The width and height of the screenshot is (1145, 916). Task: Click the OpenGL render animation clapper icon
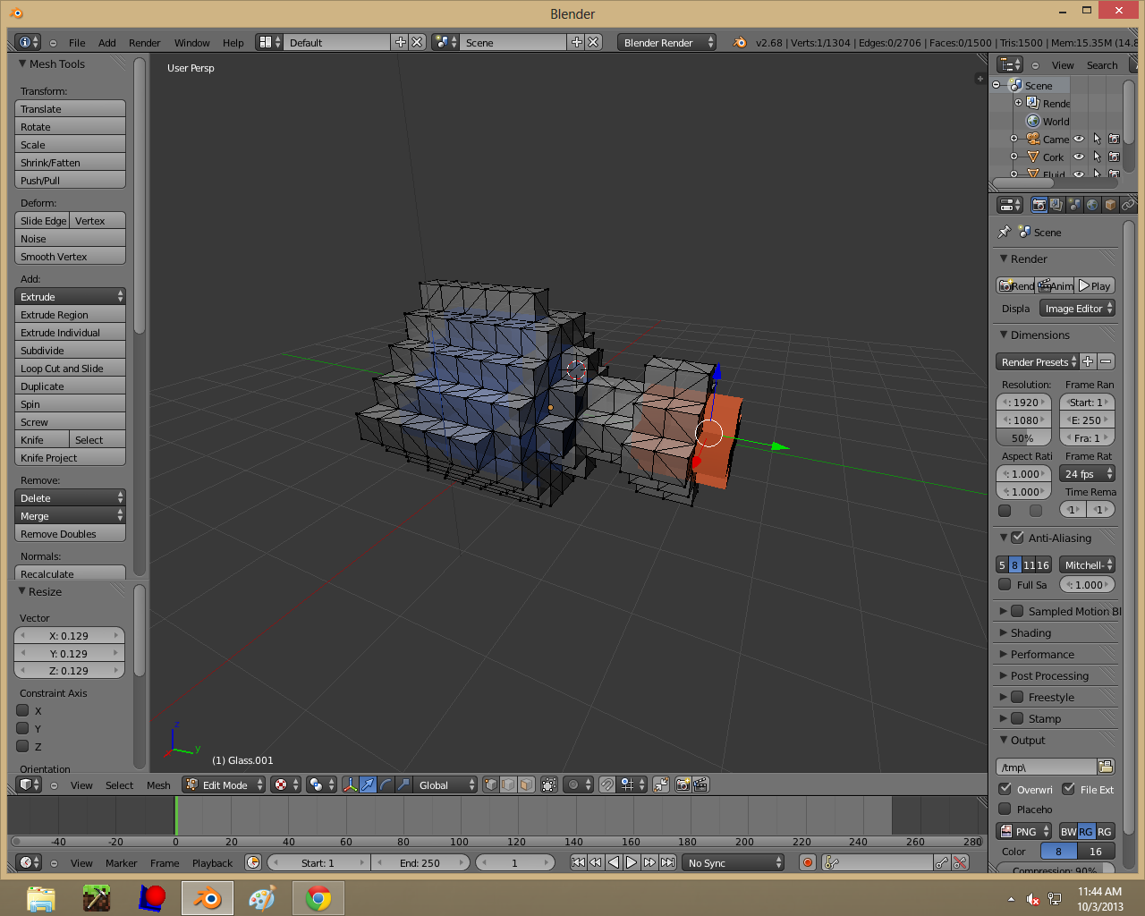(701, 785)
